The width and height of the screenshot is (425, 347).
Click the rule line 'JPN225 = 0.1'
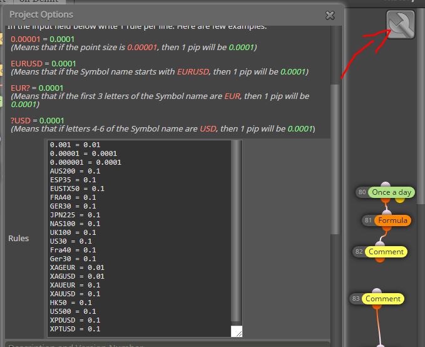(x=75, y=215)
